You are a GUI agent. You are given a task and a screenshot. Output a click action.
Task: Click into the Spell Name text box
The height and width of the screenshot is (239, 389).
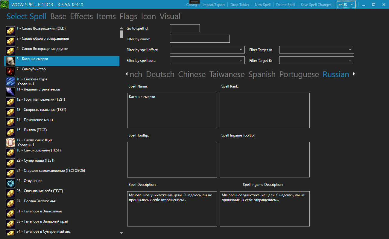(172, 111)
